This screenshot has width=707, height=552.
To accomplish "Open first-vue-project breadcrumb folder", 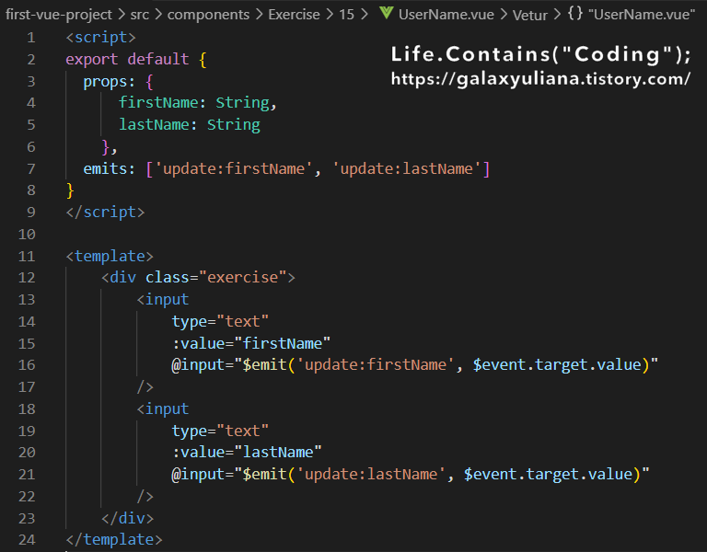I will [59, 15].
